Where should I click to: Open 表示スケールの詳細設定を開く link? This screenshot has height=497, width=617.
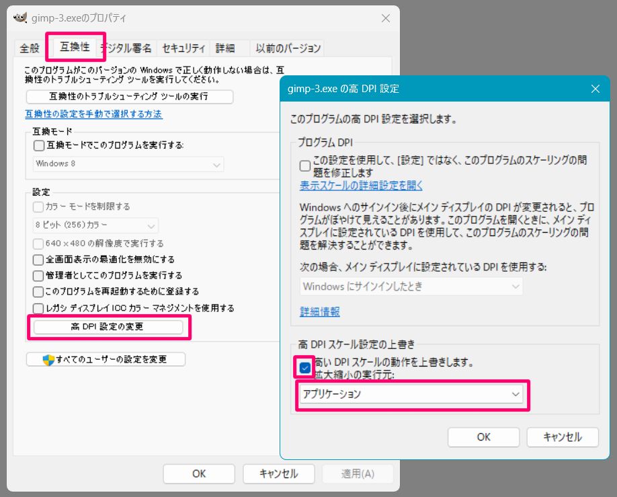(361, 186)
